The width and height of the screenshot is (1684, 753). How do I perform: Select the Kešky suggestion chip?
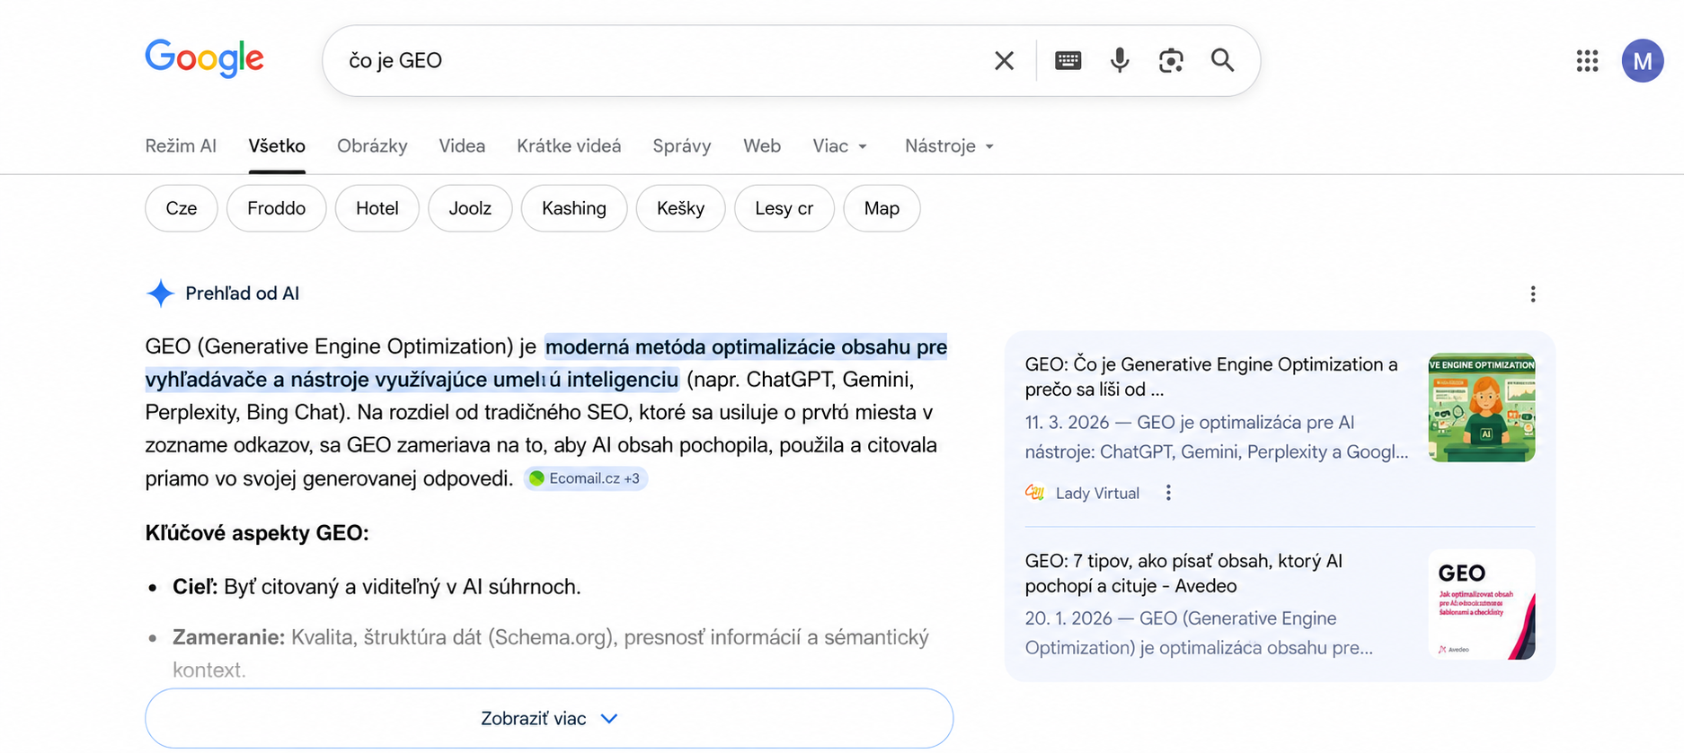click(x=680, y=208)
